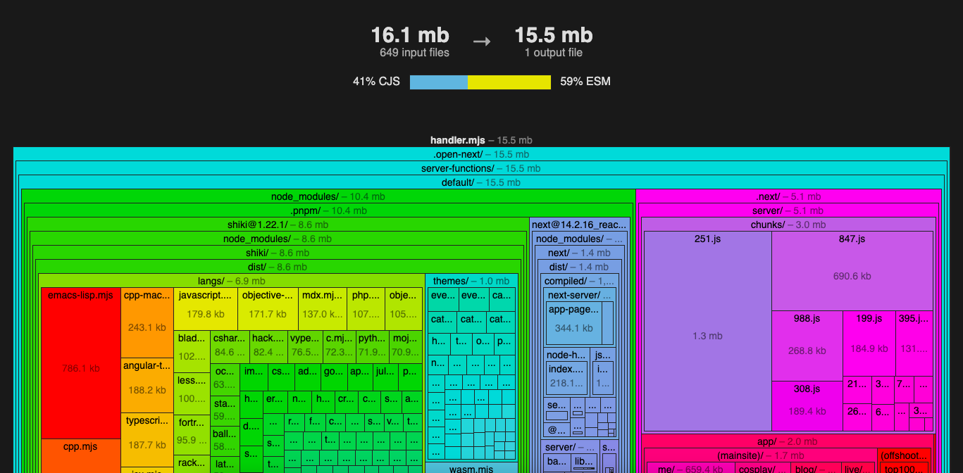Viewport: 963px width, 473px height.
Task: Select the mdx.mj... 137.0 kb block
Action: coord(322,308)
